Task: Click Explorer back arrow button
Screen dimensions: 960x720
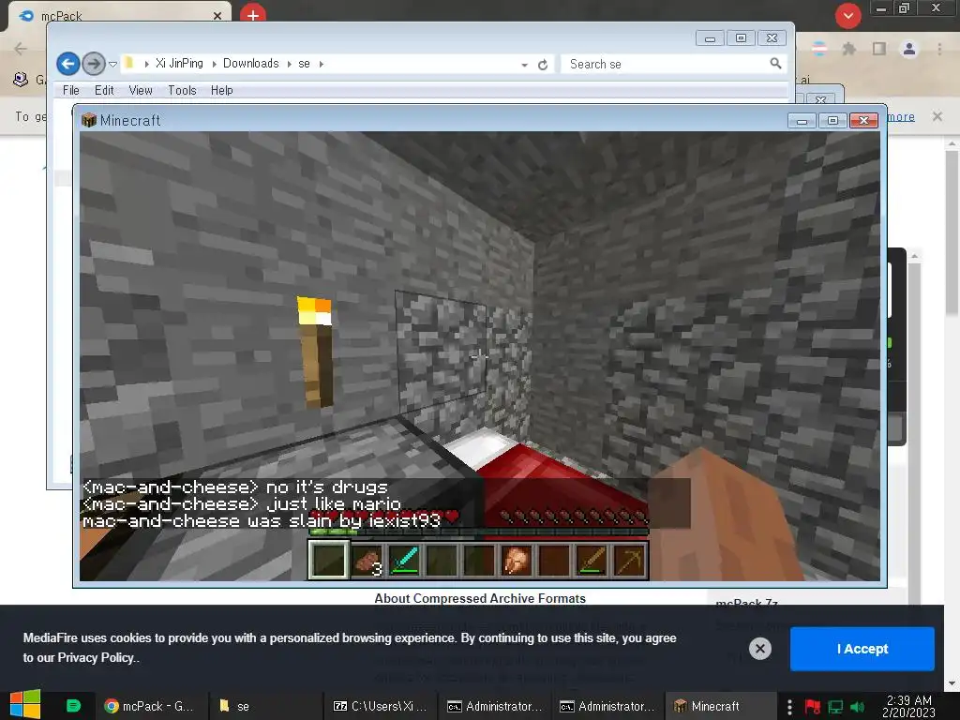Action: (68, 64)
